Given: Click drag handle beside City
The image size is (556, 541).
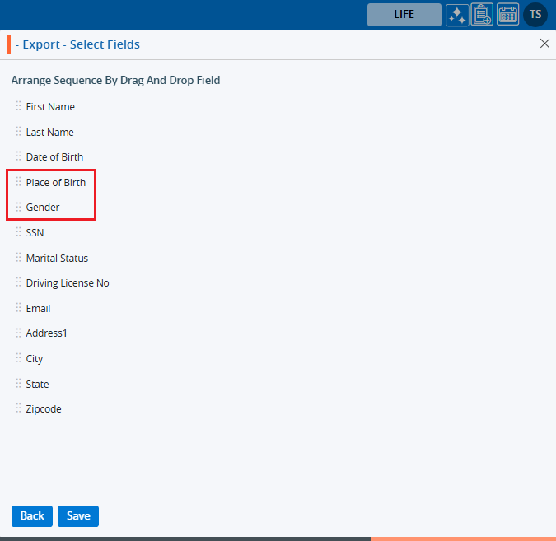Looking at the screenshot, I should click(18, 359).
